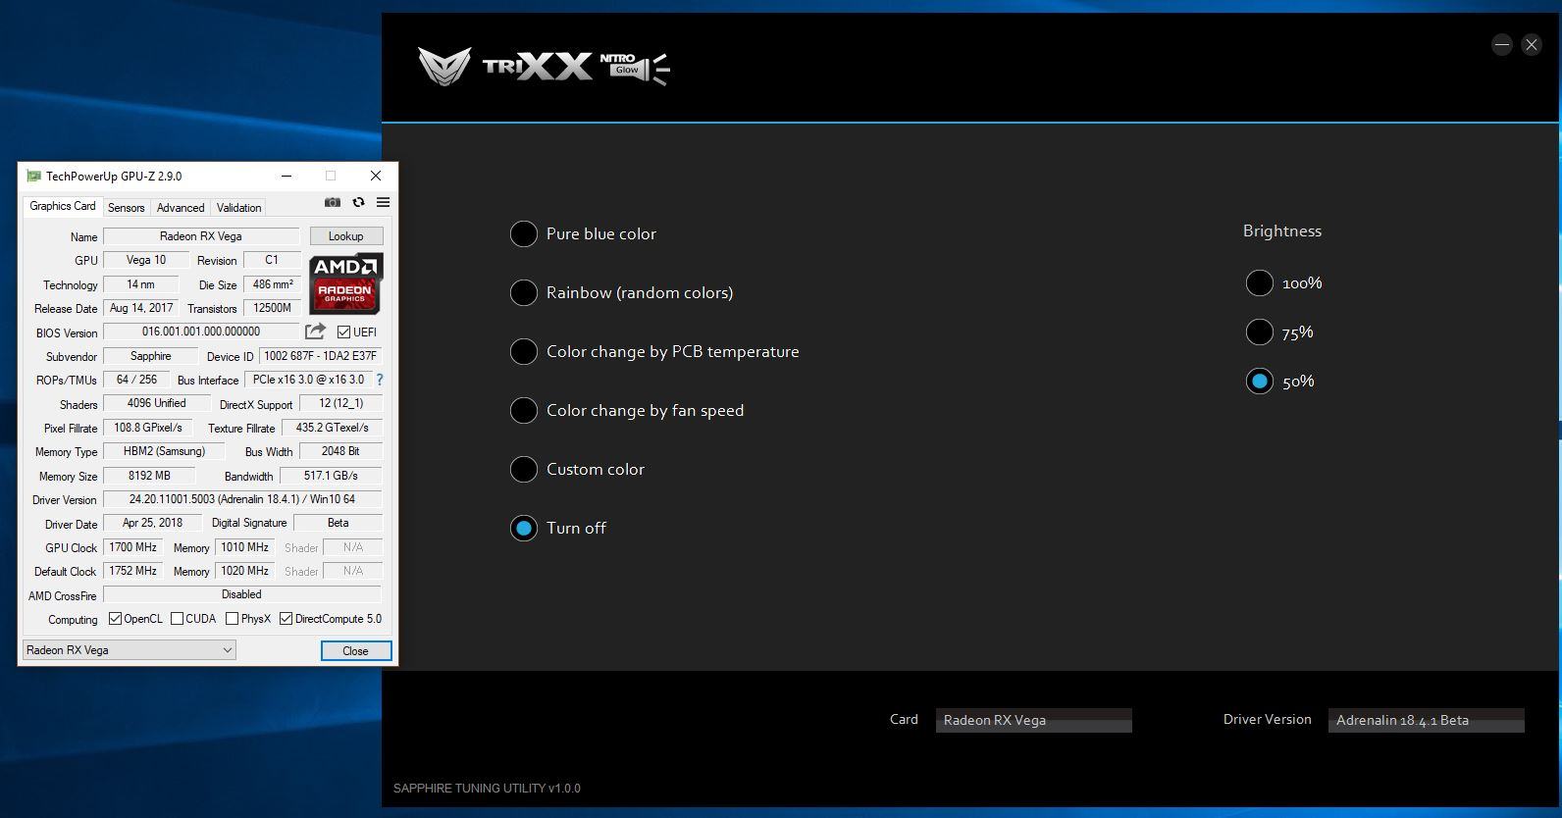Click the Pixel Fillrate 108.8 GPixel/s value
The image size is (1562, 818).
(x=147, y=428)
